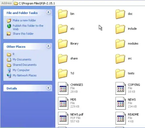Click the Share this folder icon
This screenshot has height=128, width=145.
(9, 34)
